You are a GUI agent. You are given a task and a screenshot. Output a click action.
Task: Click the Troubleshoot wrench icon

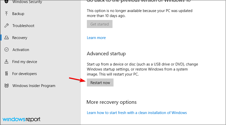point(7,26)
